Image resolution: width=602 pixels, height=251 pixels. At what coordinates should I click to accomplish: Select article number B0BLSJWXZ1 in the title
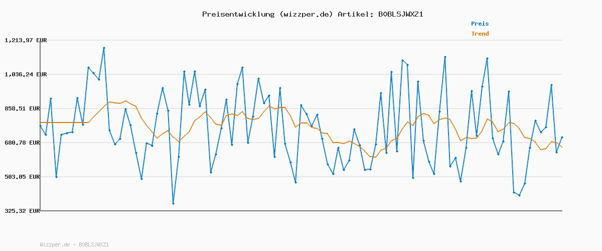pyautogui.click(x=400, y=14)
